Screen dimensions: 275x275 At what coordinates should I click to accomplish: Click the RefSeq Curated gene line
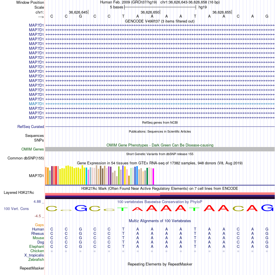point(160,127)
